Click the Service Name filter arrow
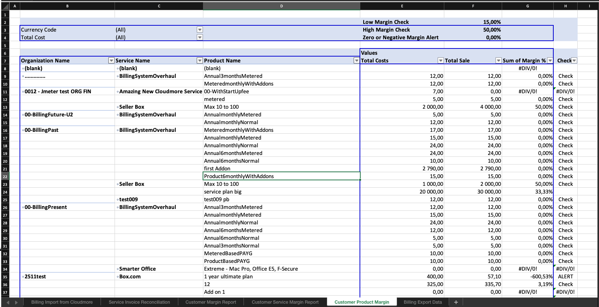 200,61
